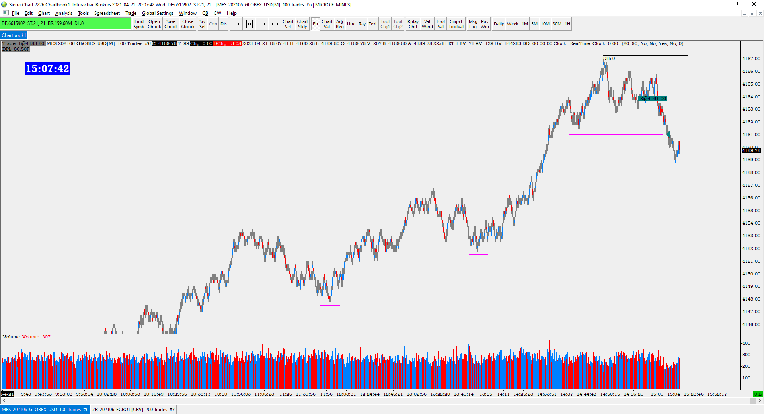Set the chart period to 10M

pyautogui.click(x=545, y=24)
